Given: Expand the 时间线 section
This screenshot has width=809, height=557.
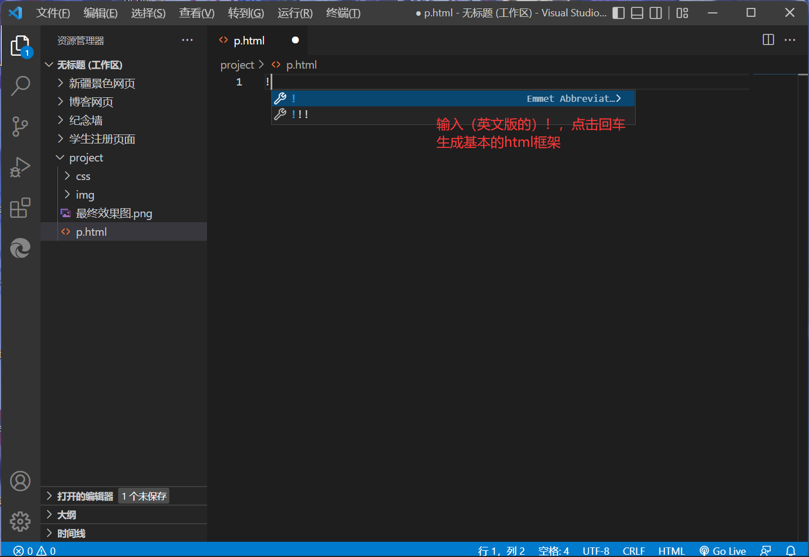Looking at the screenshot, I should (x=124, y=533).
